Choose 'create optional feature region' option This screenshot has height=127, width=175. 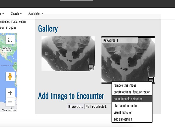[132, 92]
